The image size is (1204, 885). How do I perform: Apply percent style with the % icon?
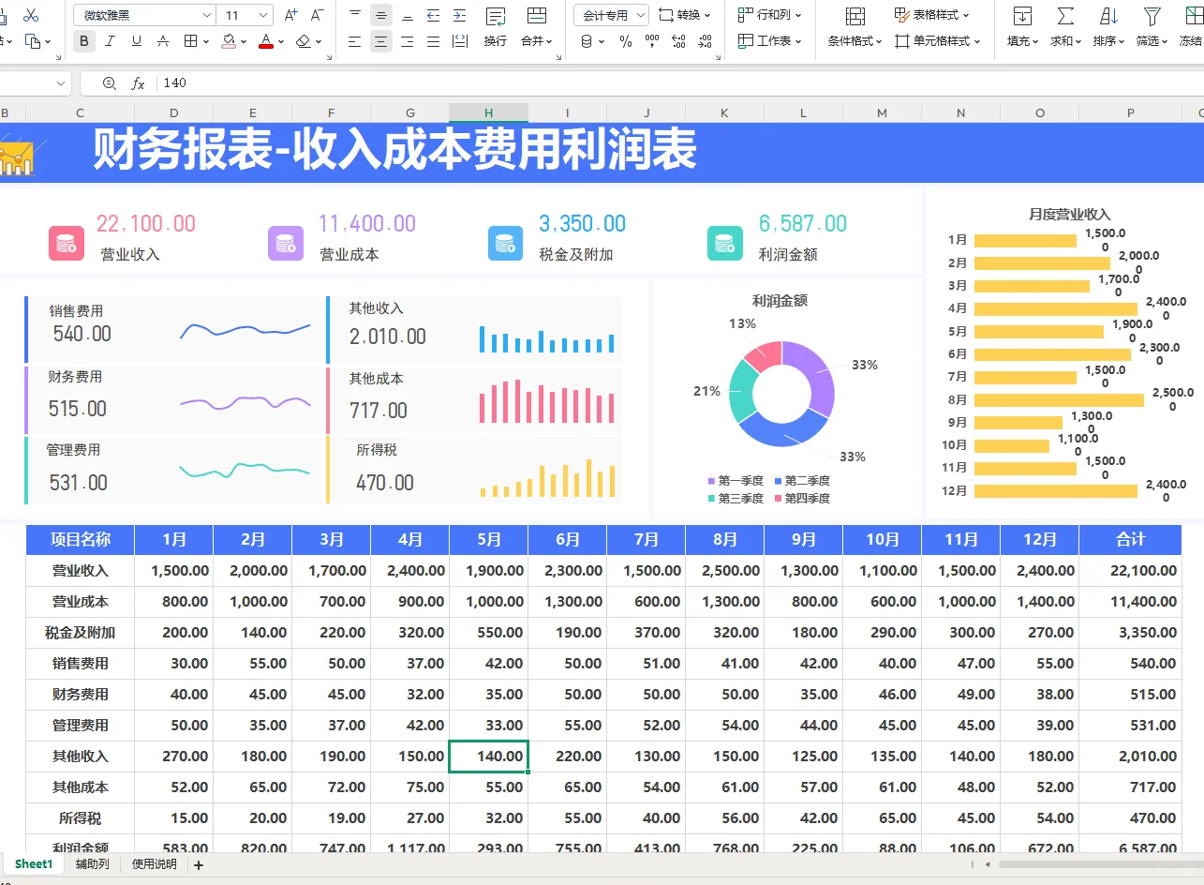click(626, 41)
